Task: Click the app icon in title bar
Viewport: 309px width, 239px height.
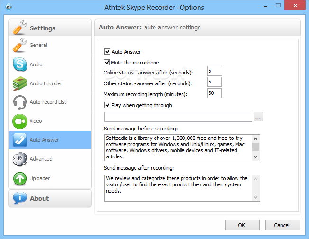Action: pyautogui.click(x=9, y=7)
